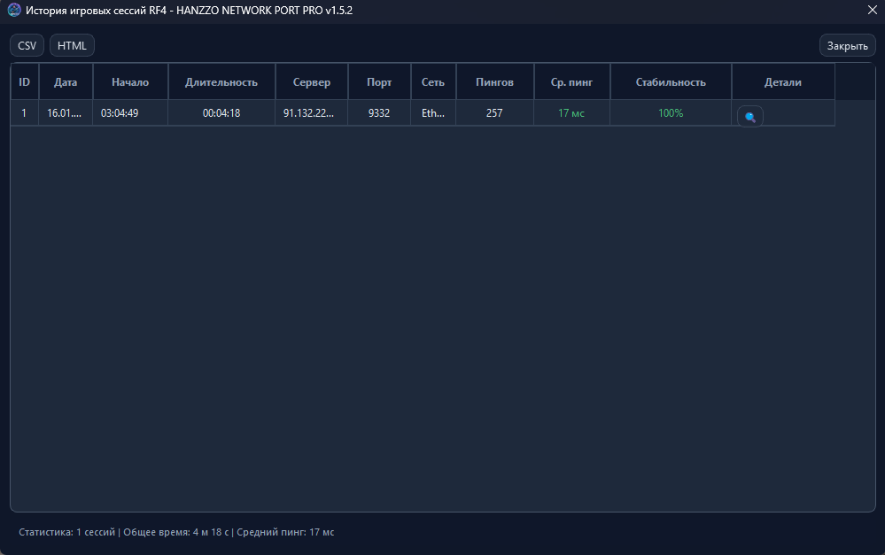Sort by the Порт column header
This screenshot has height=555, width=885.
pyautogui.click(x=379, y=82)
